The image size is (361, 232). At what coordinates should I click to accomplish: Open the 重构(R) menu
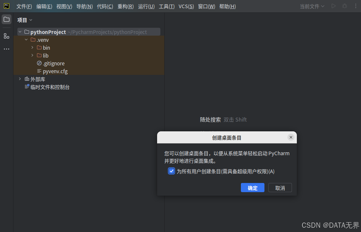(x=126, y=7)
